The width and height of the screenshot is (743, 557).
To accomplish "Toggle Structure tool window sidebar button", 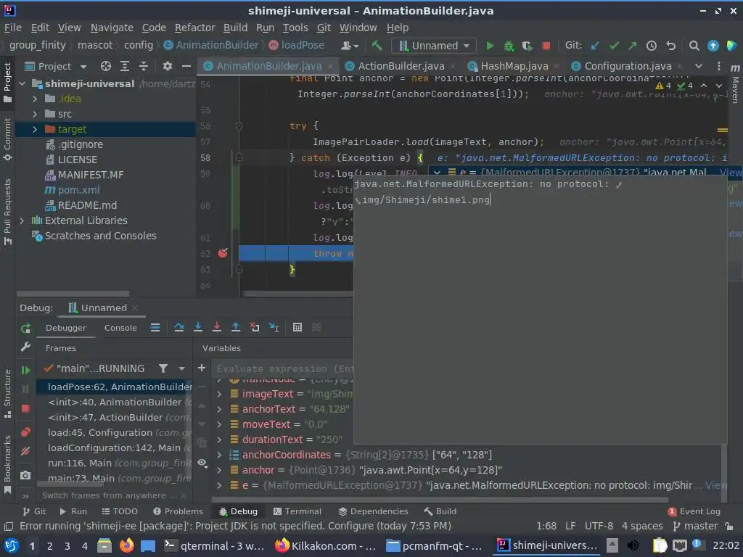I will pyautogui.click(x=7, y=393).
